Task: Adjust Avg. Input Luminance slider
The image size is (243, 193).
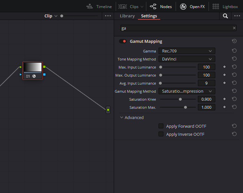Action: click(160, 83)
